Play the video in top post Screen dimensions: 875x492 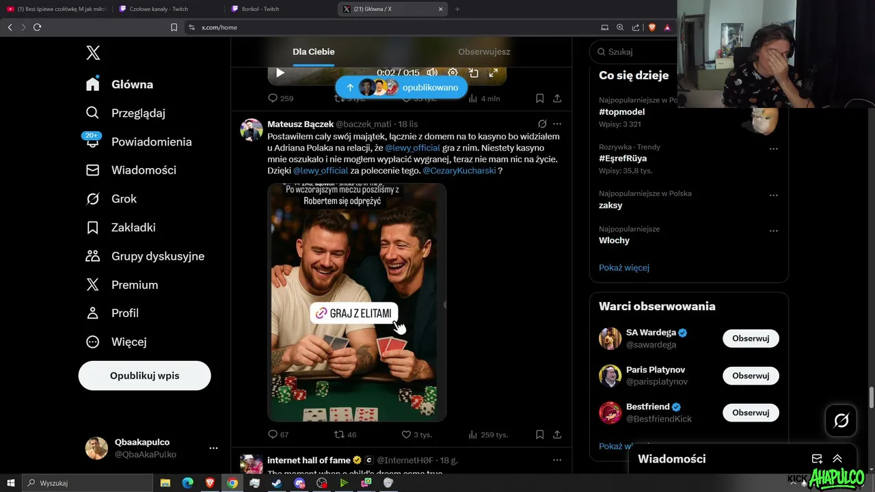point(280,72)
